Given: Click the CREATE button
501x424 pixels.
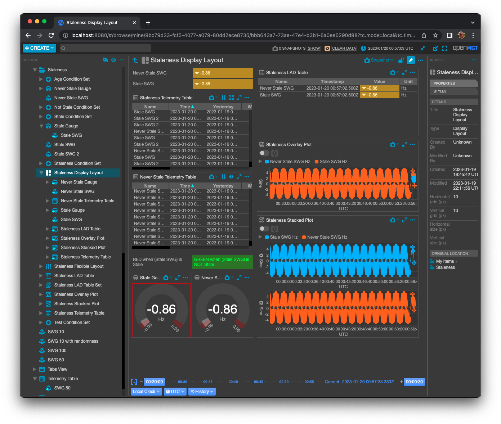Looking at the screenshot, I should click(39, 48).
